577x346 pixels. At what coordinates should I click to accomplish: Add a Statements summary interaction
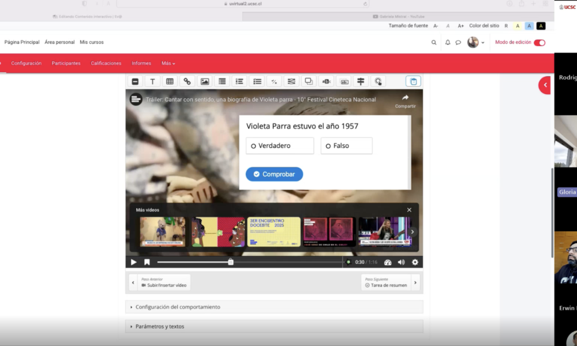[222, 81]
